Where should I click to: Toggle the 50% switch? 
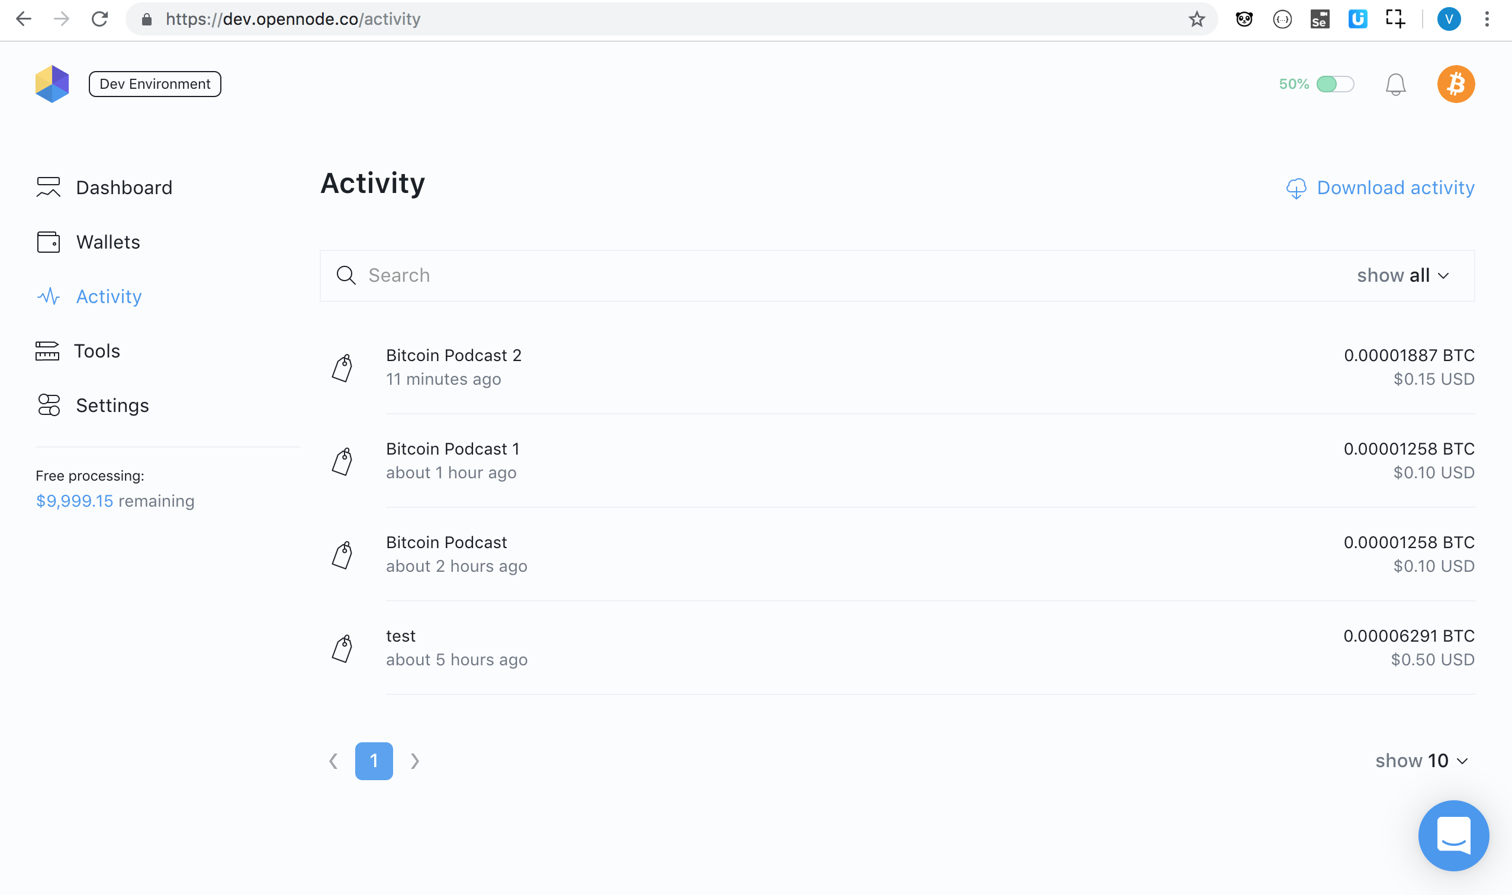point(1334,84)
